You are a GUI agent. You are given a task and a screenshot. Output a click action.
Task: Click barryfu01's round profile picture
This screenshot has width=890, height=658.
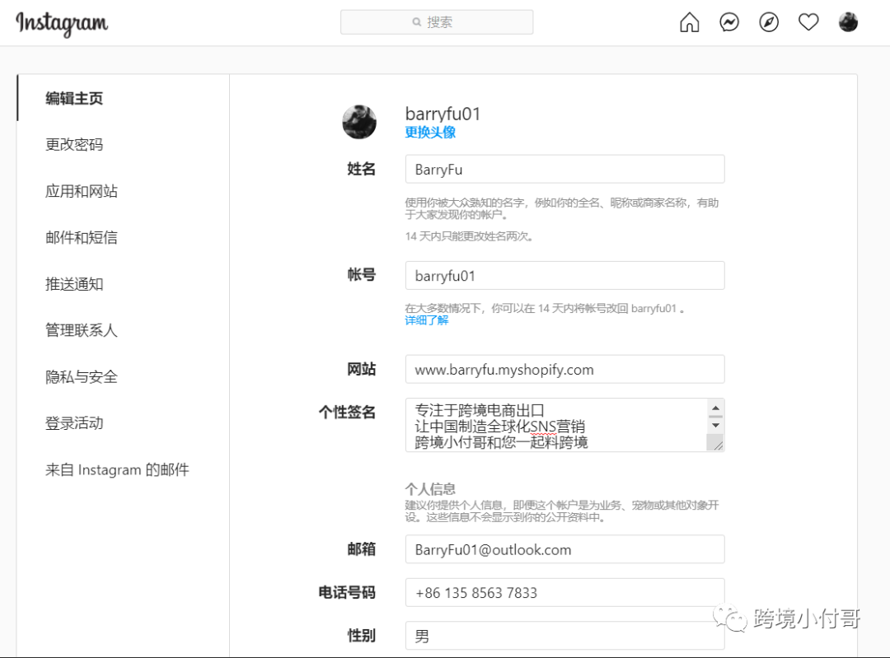(358, 121)
